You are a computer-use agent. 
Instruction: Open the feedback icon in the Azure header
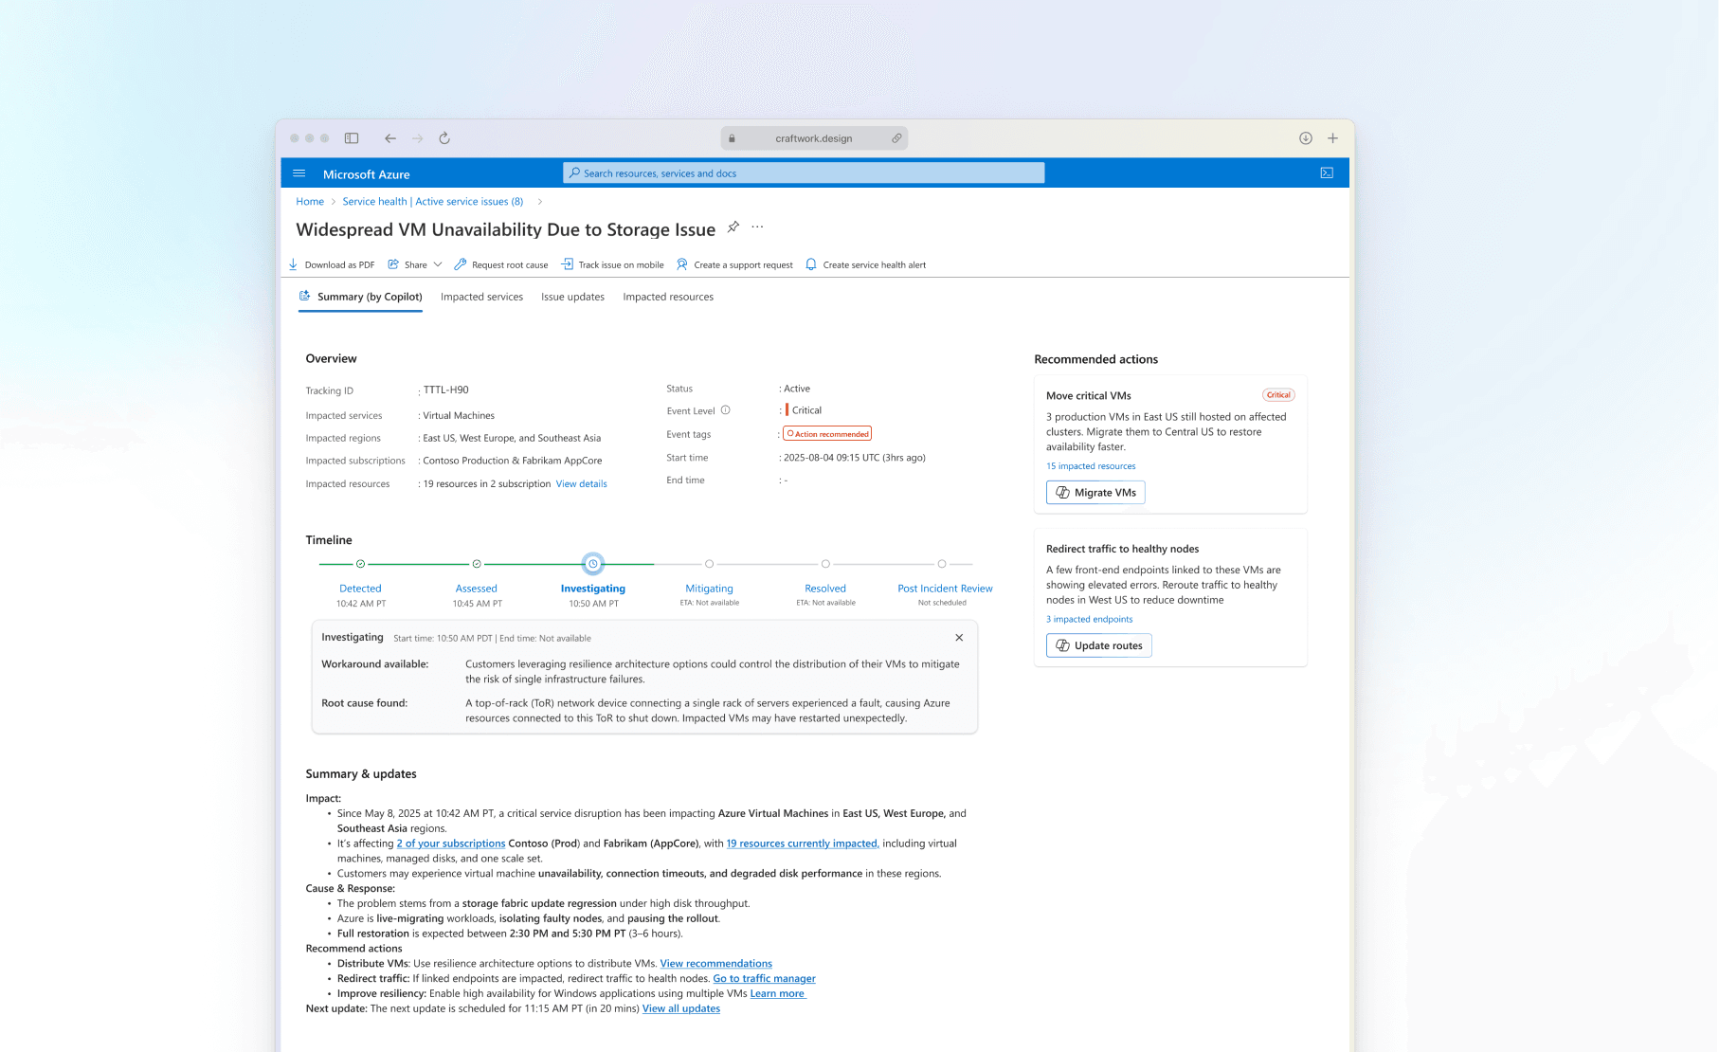(x=1325, y=172)
